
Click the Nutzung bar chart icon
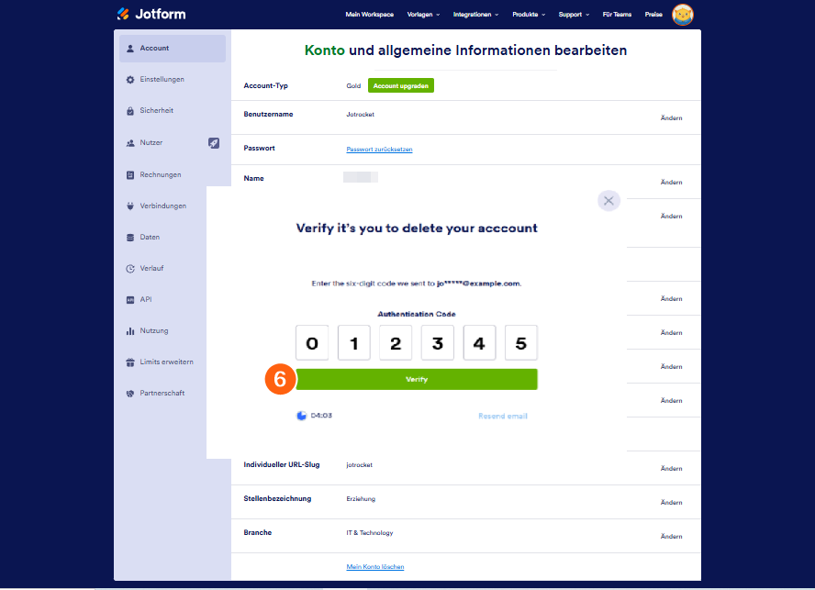pos(130,331)
